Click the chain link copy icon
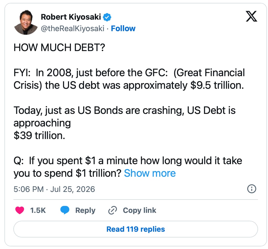Screen dimensions: 268x249 click(x=112, y=210)
